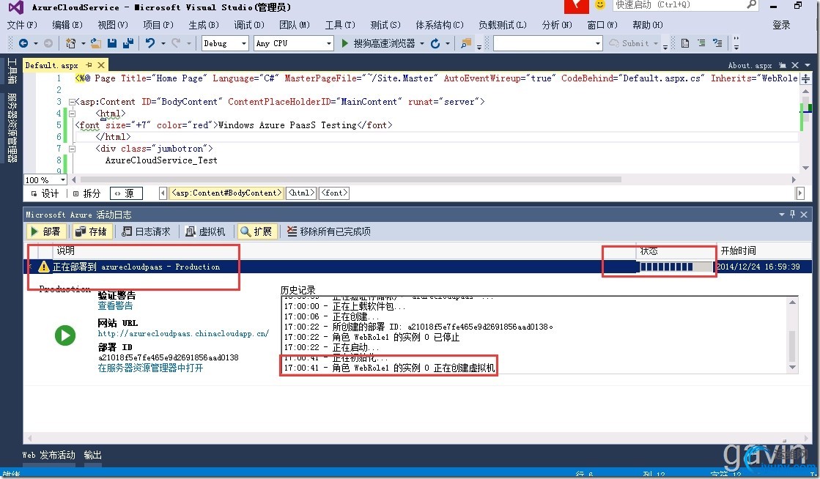Toggle the 部署 (Deployment) filter button
820x479 pixels.
coord(45,231)
